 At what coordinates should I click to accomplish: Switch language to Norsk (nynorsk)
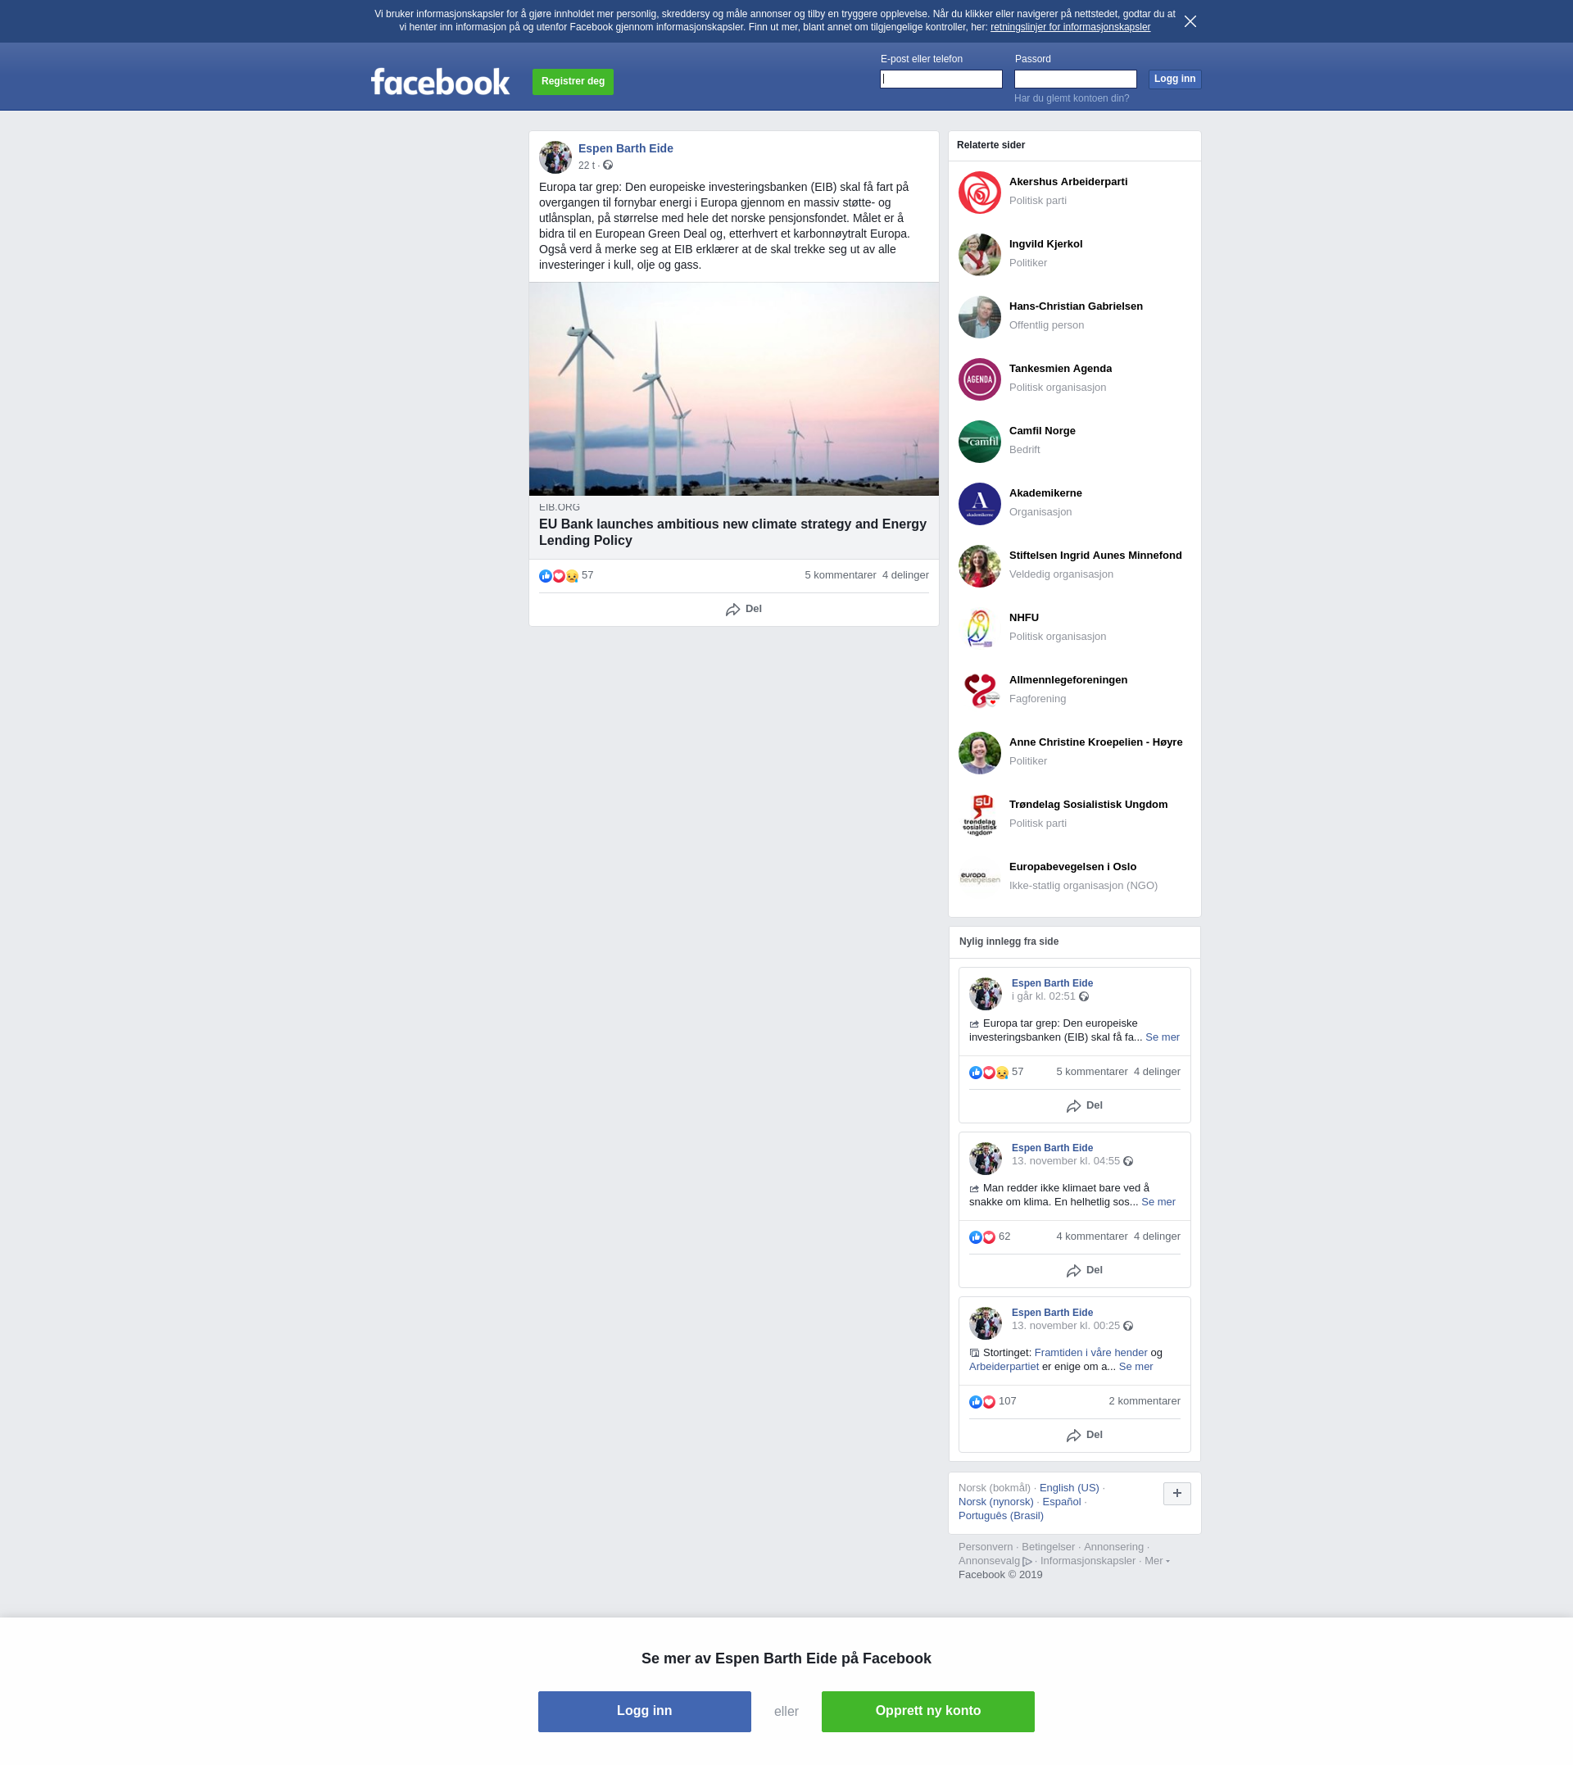tap(995, 1501)
